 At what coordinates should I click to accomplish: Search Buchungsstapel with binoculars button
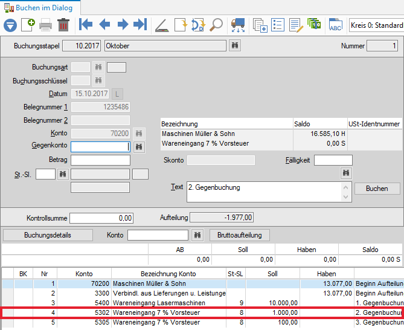(235, 46)
